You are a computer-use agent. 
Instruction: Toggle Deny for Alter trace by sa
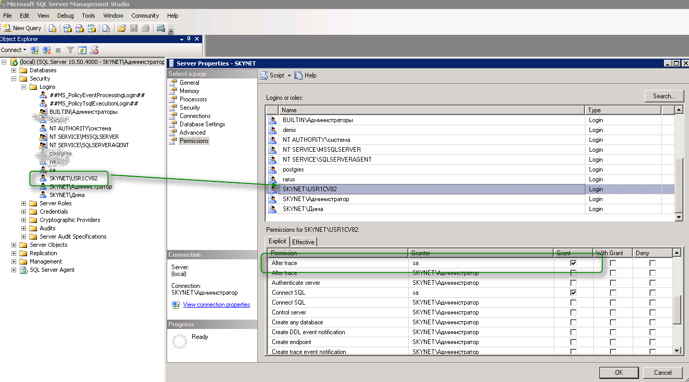point(653,263)
